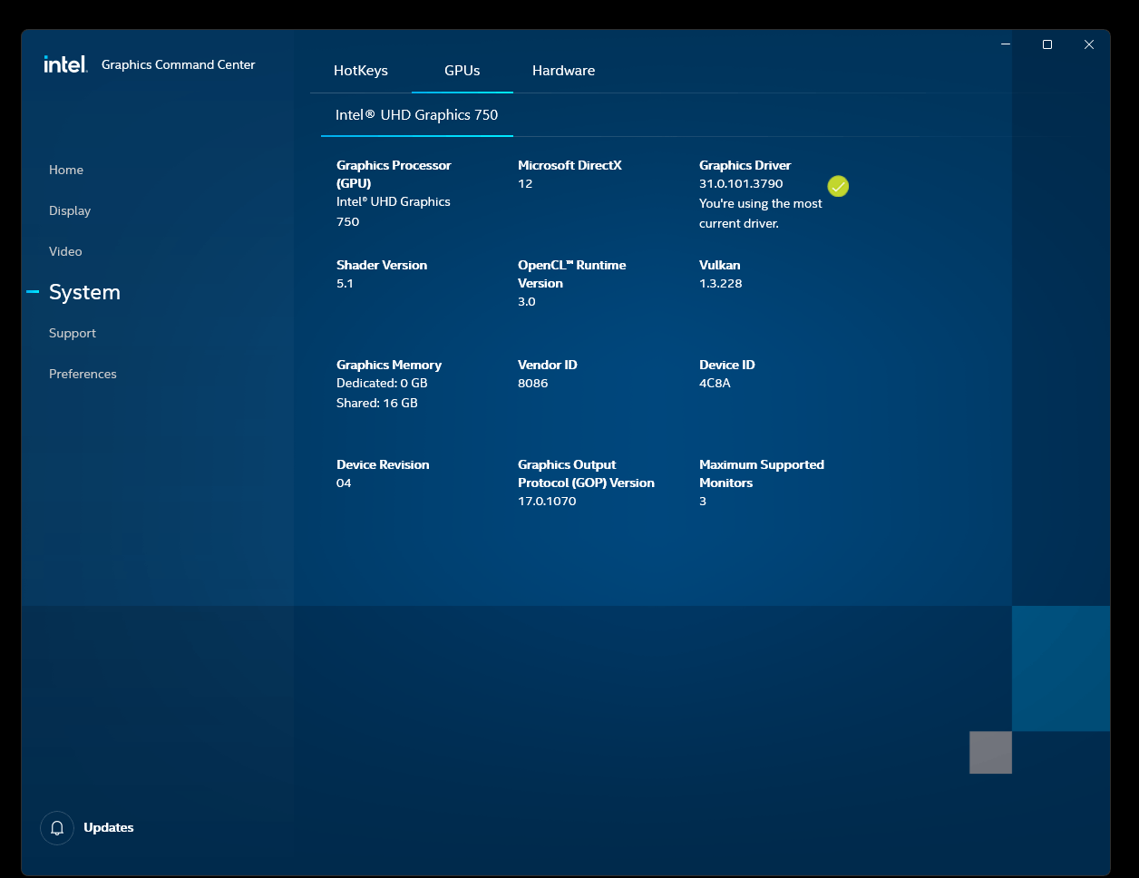The height and width of the screenshot is (878, 1139).
Task: Click the "Intel® UHD Graphics 750" GPU name value
Action: click(394, 211)
